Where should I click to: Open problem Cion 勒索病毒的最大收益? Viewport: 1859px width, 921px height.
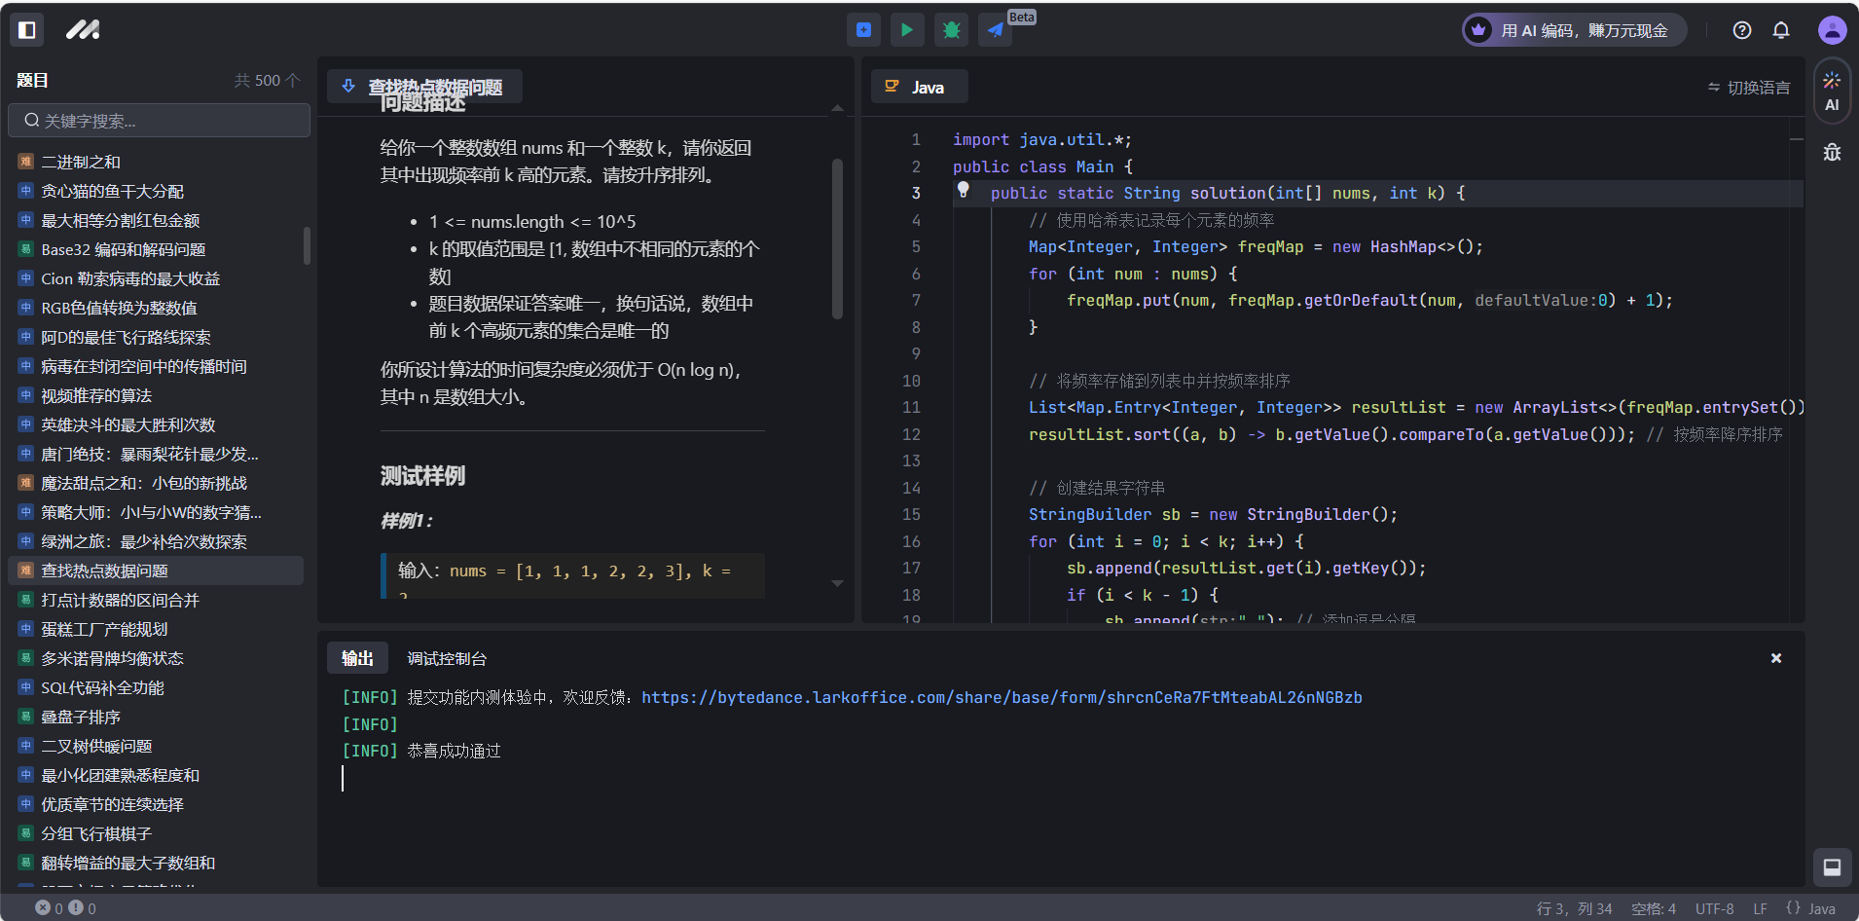click(x=156, y=278)
